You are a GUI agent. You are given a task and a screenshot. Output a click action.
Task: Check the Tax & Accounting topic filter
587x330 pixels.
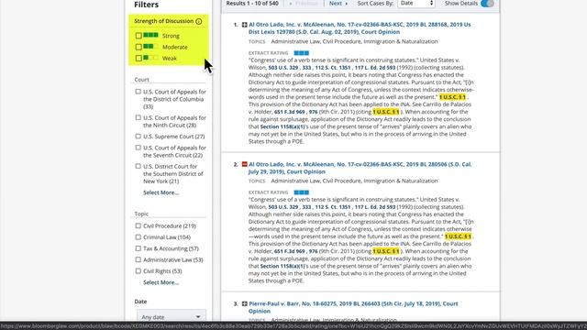(138, 248)
